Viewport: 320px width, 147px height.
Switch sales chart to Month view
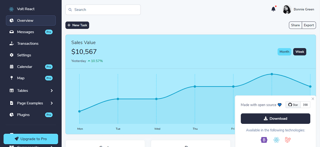coord(284,52)
